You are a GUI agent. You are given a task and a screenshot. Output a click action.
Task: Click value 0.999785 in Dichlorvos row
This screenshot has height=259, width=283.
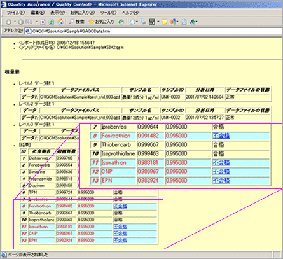coord(64,158)
